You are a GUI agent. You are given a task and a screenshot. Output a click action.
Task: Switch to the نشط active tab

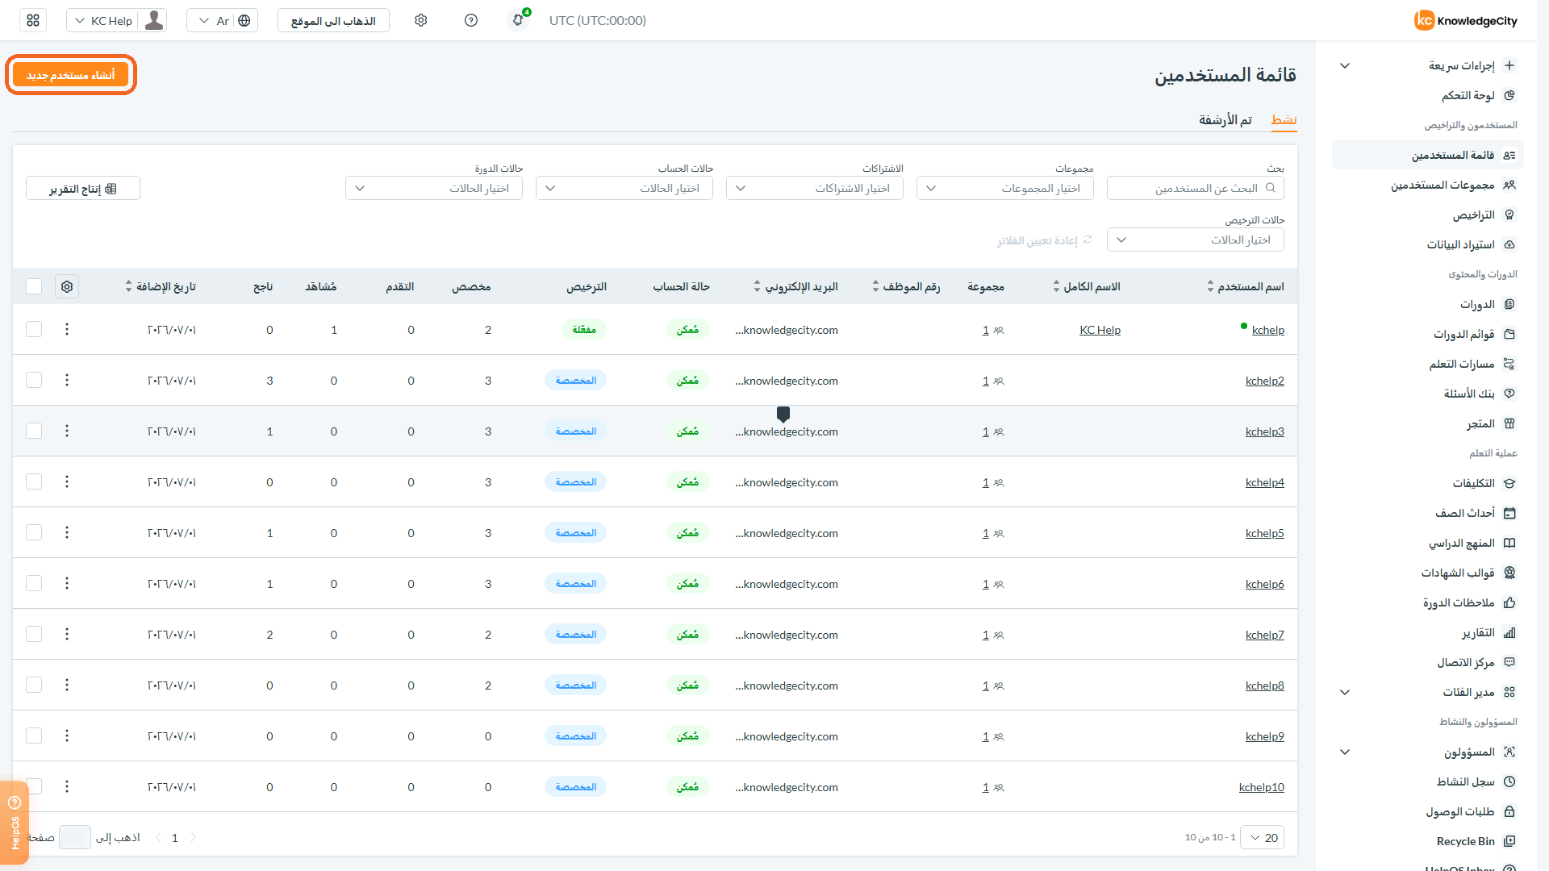(x=1284, y=120)
